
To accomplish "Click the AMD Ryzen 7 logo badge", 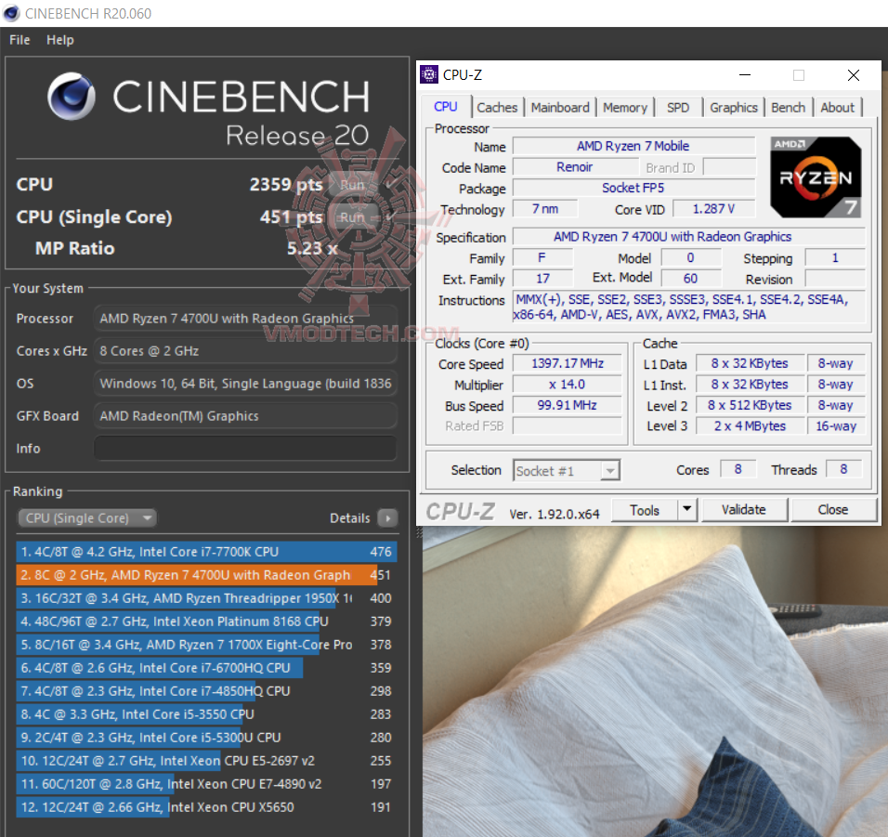I will click(x=816, y=177).
